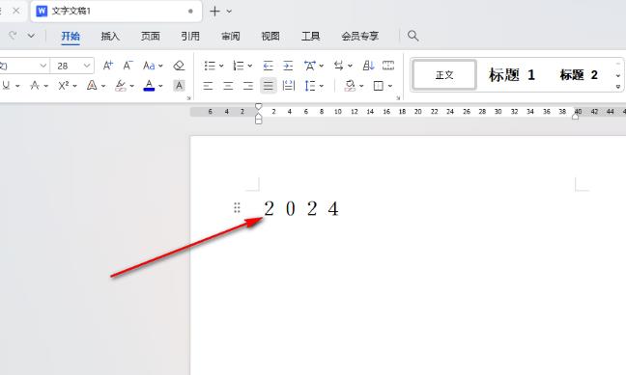Screen dimensions: 626x375
Task: Open the 会员专享 tab
Action: (359, 37)
